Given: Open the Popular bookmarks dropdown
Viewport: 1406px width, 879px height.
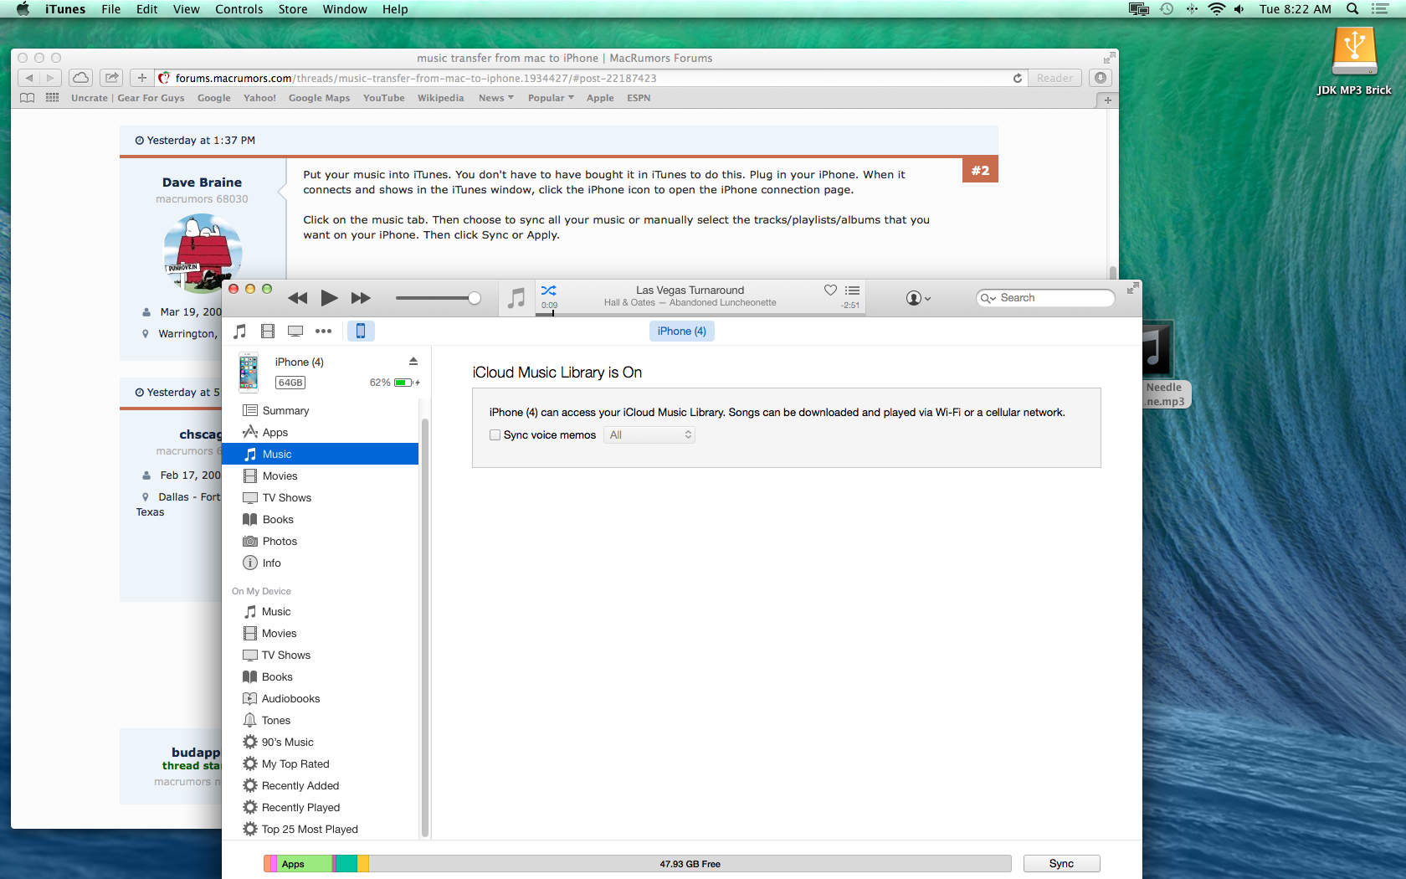Looking at the screenshot, I should coord(551,98).
